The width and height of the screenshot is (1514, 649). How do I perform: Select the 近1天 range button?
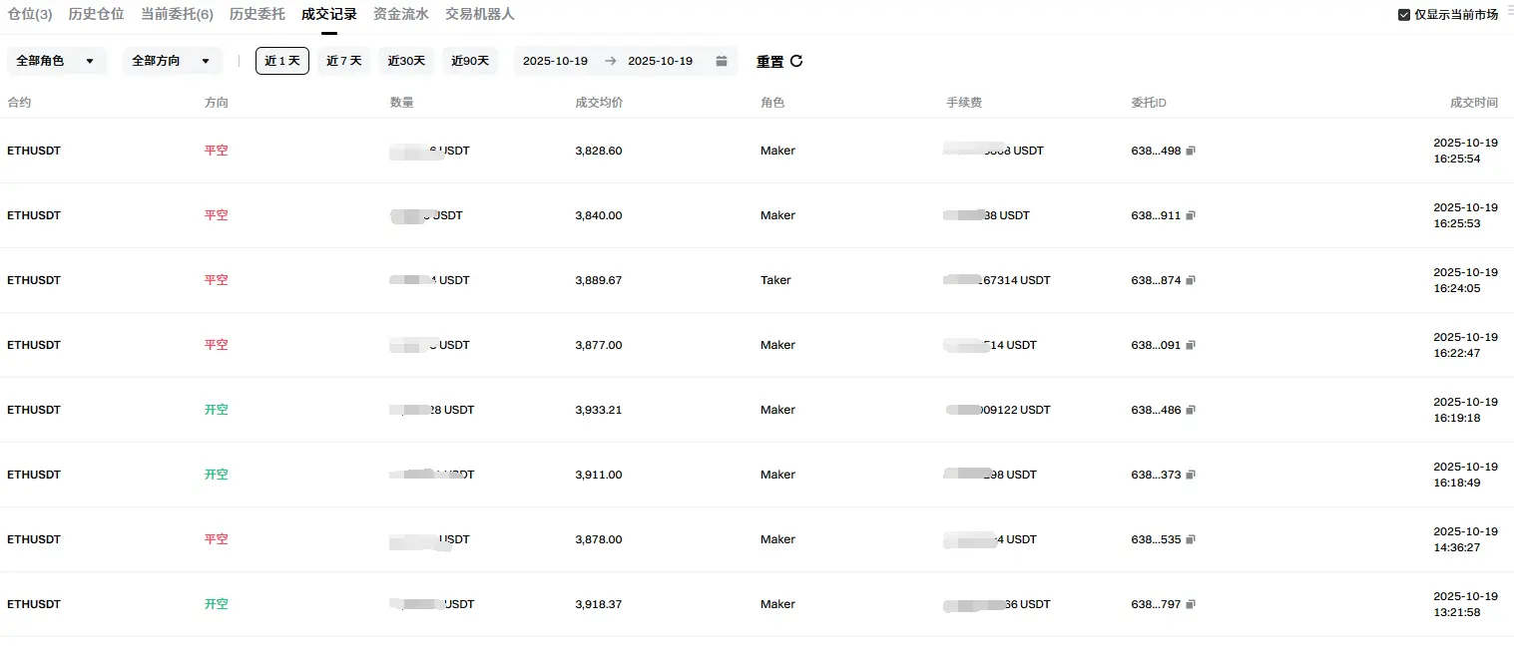click(x=282, y=61)
